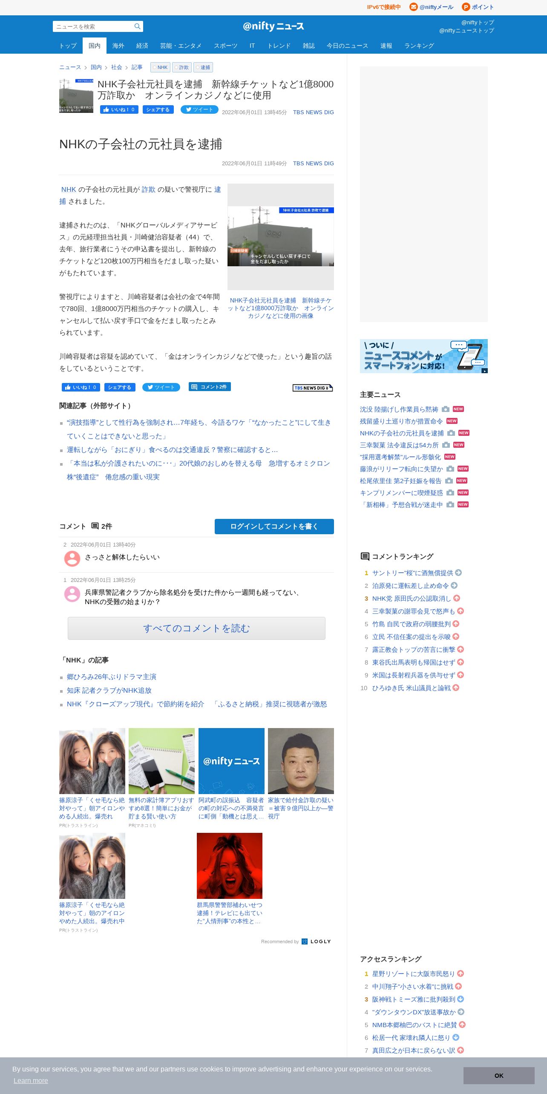547x1094 pixels.
Task: Click avatar icon of comment 2
Action: pyautogui.click(x=72, y=559)
